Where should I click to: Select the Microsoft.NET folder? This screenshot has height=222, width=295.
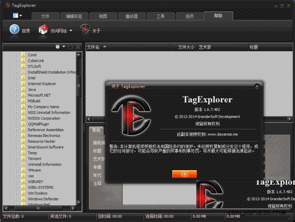(x=39, y=95)
